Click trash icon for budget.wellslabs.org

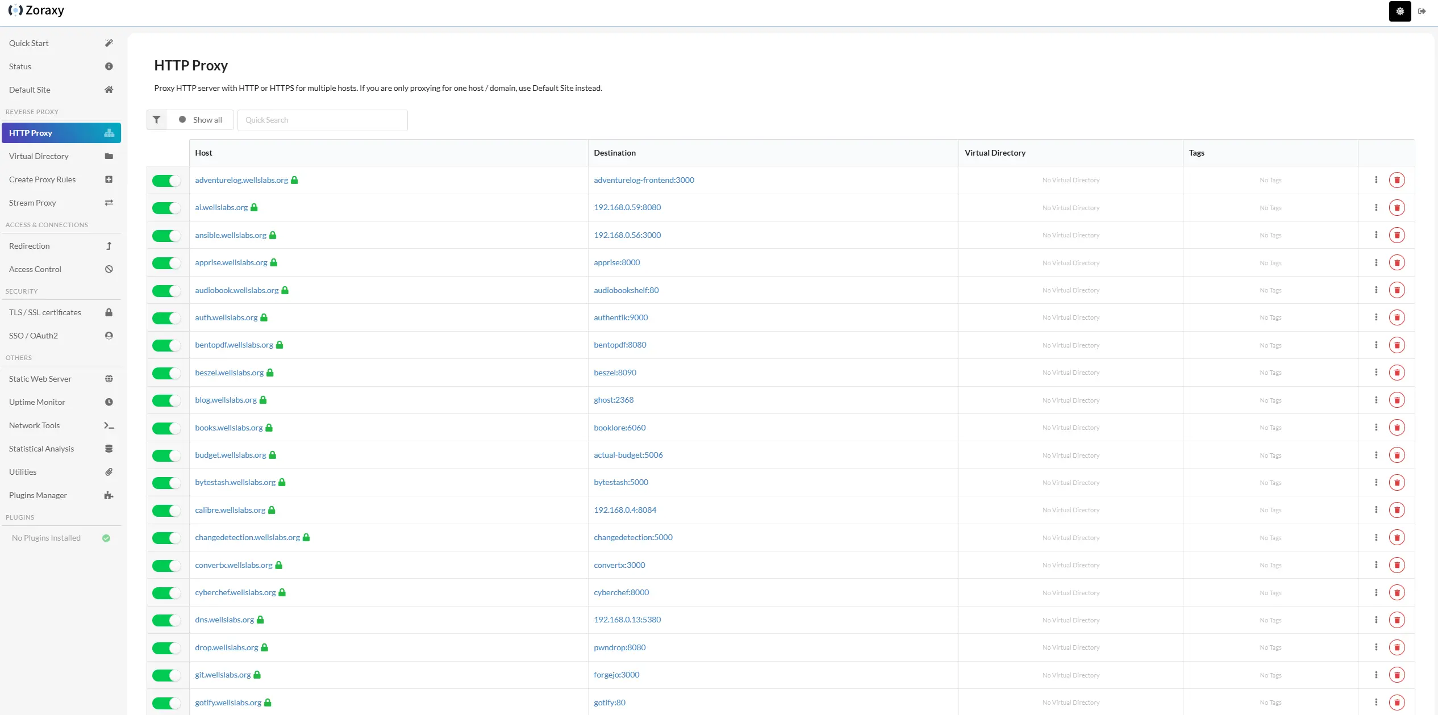pyautogui.click(x=1397, y=455)
